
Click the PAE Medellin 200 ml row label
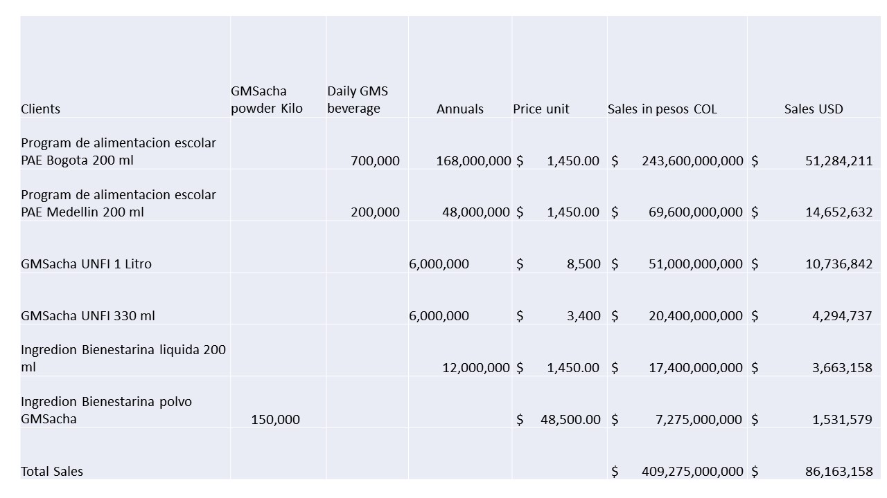coord(118,203)
